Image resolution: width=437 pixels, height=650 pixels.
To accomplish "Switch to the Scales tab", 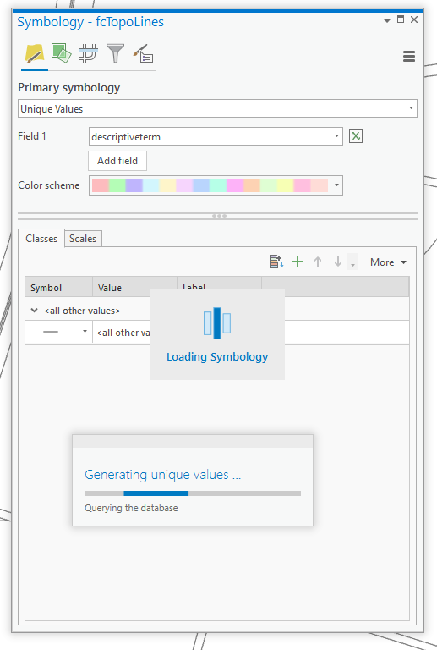I will (83, 239).
